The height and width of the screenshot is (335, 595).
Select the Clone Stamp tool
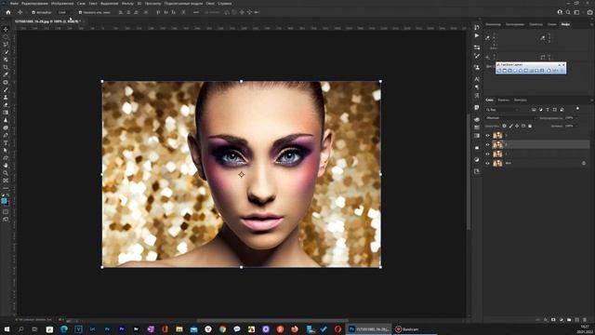click(6, 98)
